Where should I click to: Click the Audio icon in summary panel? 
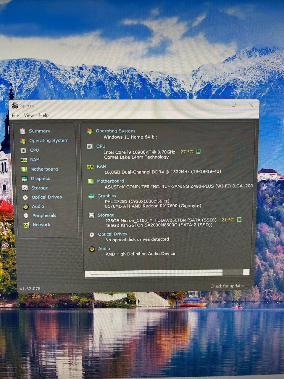[x=92, y=249]
